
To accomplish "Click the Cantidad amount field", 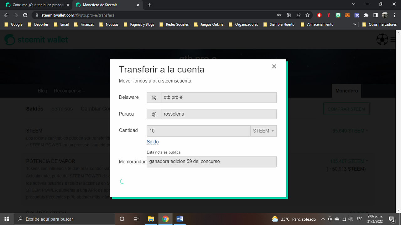I will (x=198, y=131).
